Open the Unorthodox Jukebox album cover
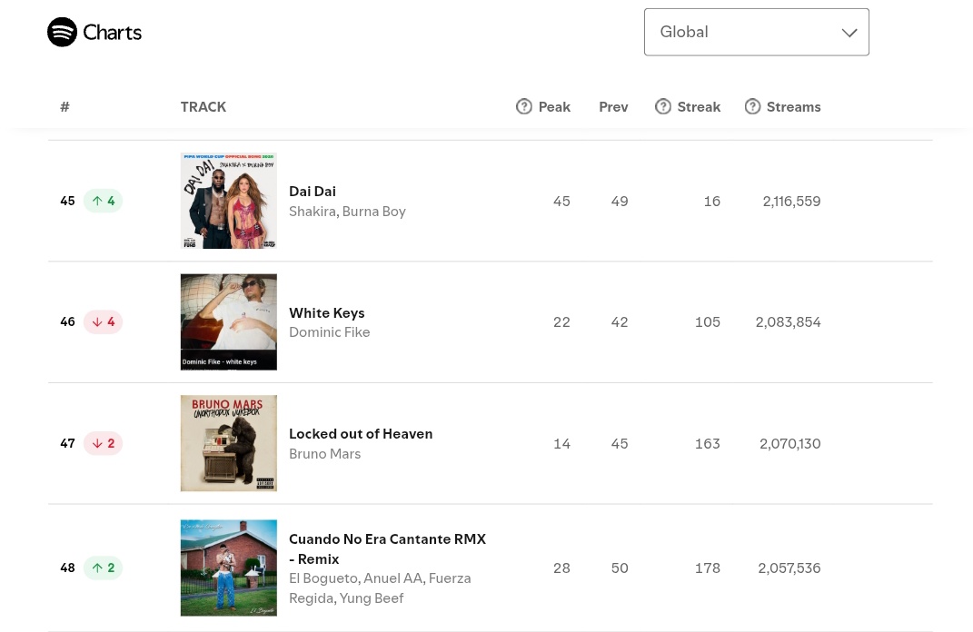 228,443
